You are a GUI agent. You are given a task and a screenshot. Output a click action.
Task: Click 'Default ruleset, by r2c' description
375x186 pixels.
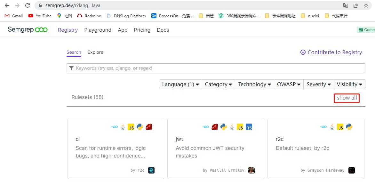303,148
